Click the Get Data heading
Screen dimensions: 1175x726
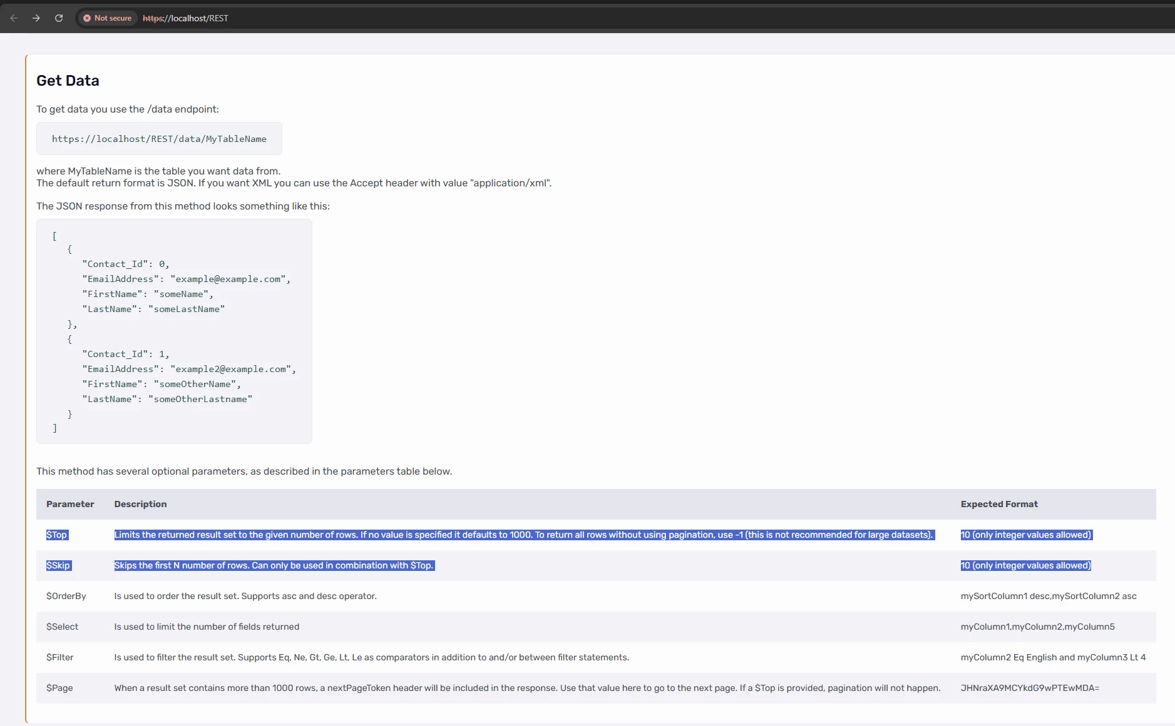[68, 81]
